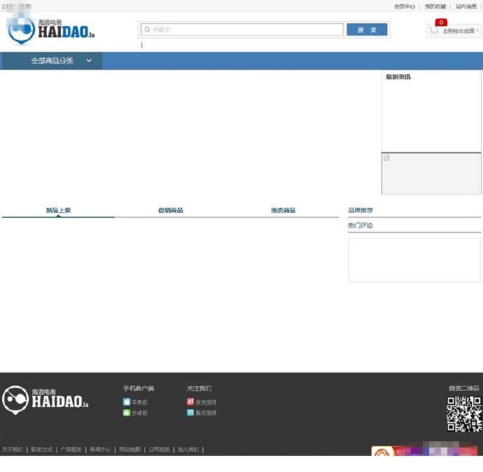Click the 安卓版 download link
Viewport: 483px width, 472px height.
click(x=140, y=413)
